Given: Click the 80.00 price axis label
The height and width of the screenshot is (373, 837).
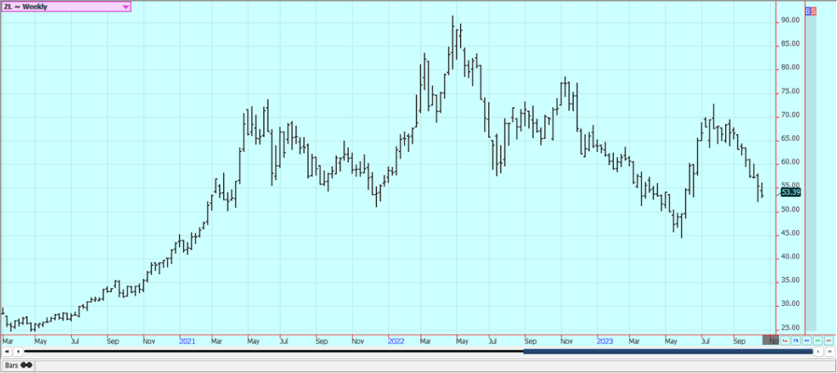Looking at the screenshot, I should tap(790, 67).
